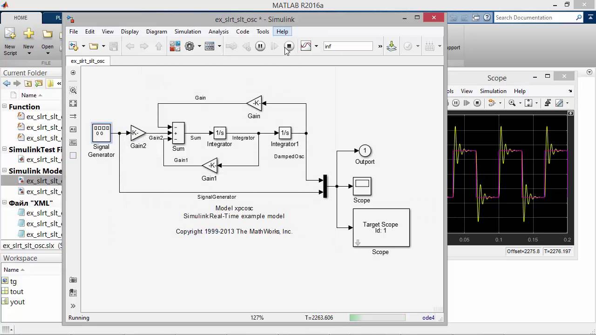Click the Simulation Data Inspector icon
596x335 pixels.
click(306, 46)
